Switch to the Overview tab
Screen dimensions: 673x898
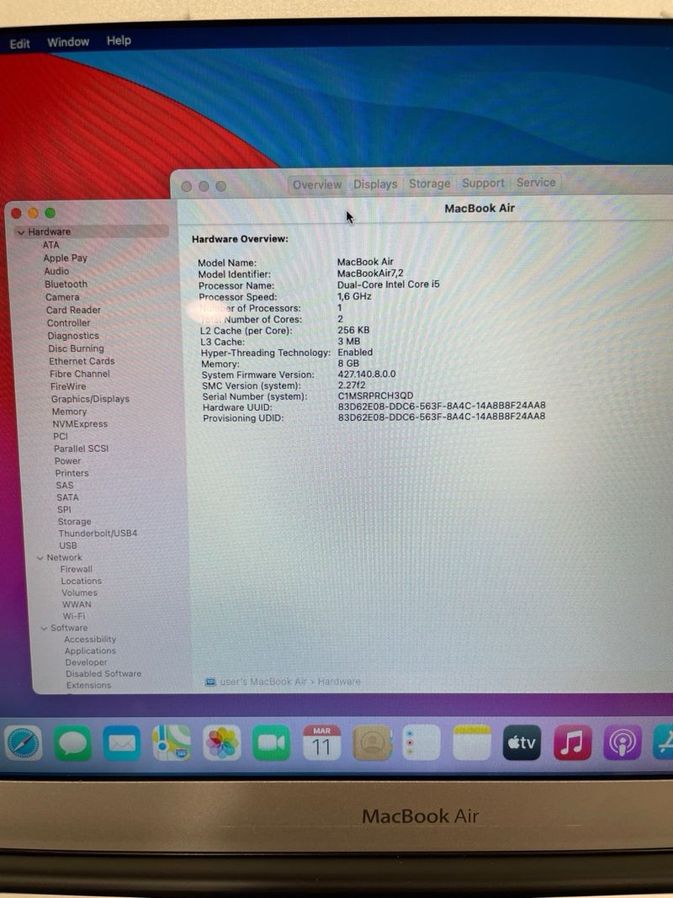pyautogui.click(x=317, y=184)
